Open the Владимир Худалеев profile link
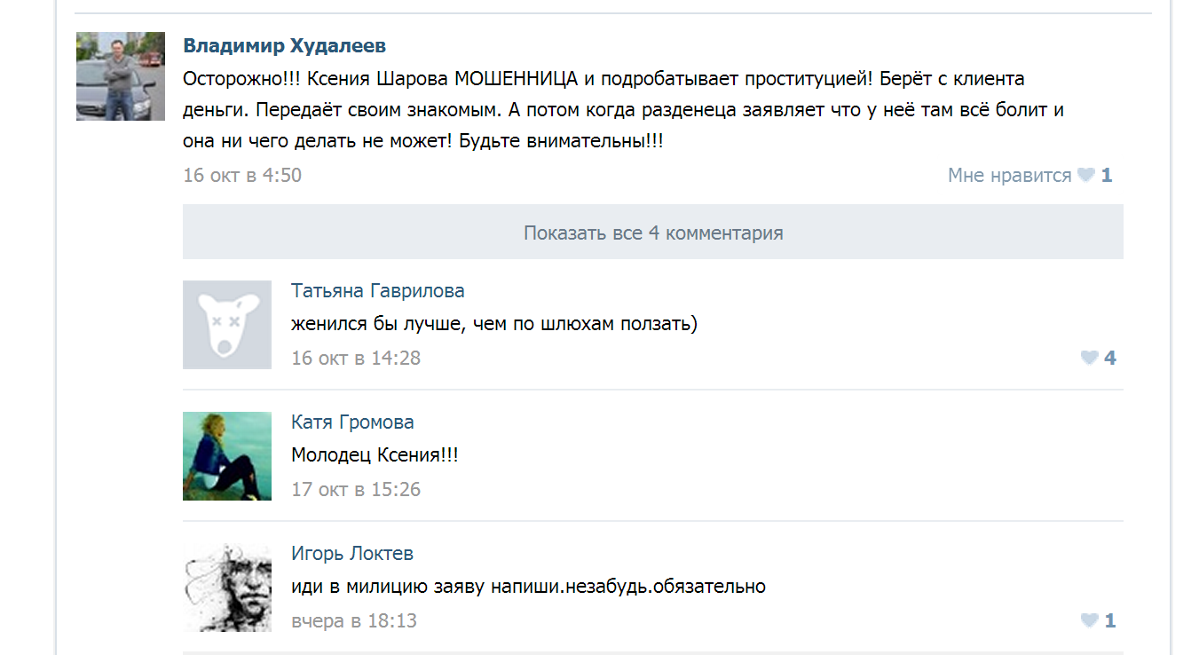Screen dimensions: 1199x655 tap(284, 46)
